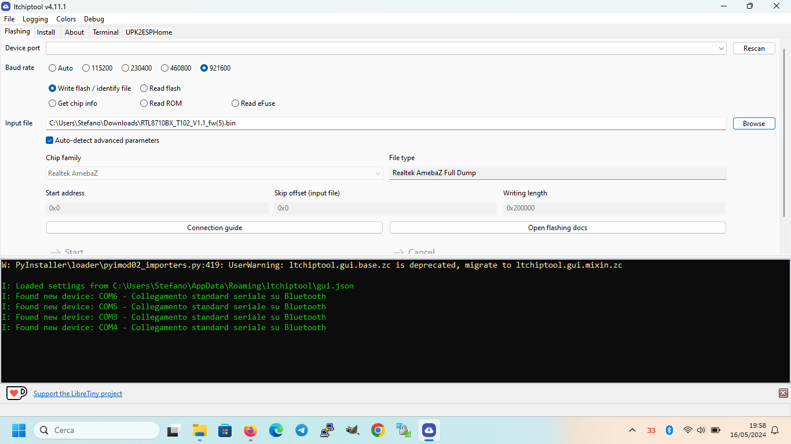Click the Rescan button
Image resolution: width=791 pixels, height=444 pixels.
[x=754, y=49]
